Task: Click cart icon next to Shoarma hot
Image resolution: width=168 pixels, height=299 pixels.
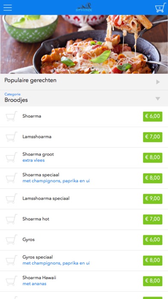Action: (x=11, y=219)
